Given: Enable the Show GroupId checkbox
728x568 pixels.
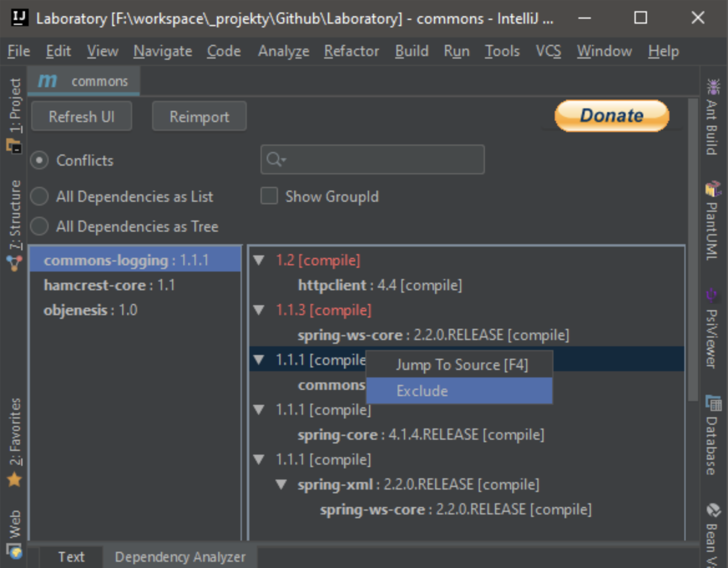Looking at the screenshot, I should 269,196.
